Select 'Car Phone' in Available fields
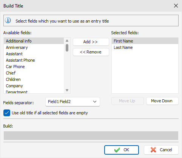This screenshot has width=182, height=158. click(x=34, y=67)
